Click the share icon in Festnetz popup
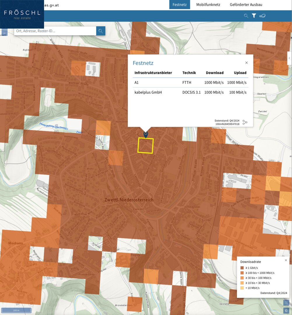Image resolution: width=292 pixels, height=315 pixels. pos(245,122)
